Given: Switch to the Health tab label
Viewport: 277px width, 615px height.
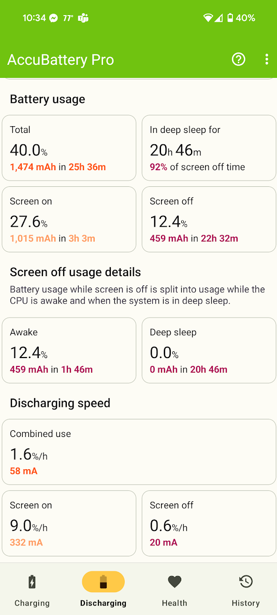Looking at the screenshot, I should [174, 603].
